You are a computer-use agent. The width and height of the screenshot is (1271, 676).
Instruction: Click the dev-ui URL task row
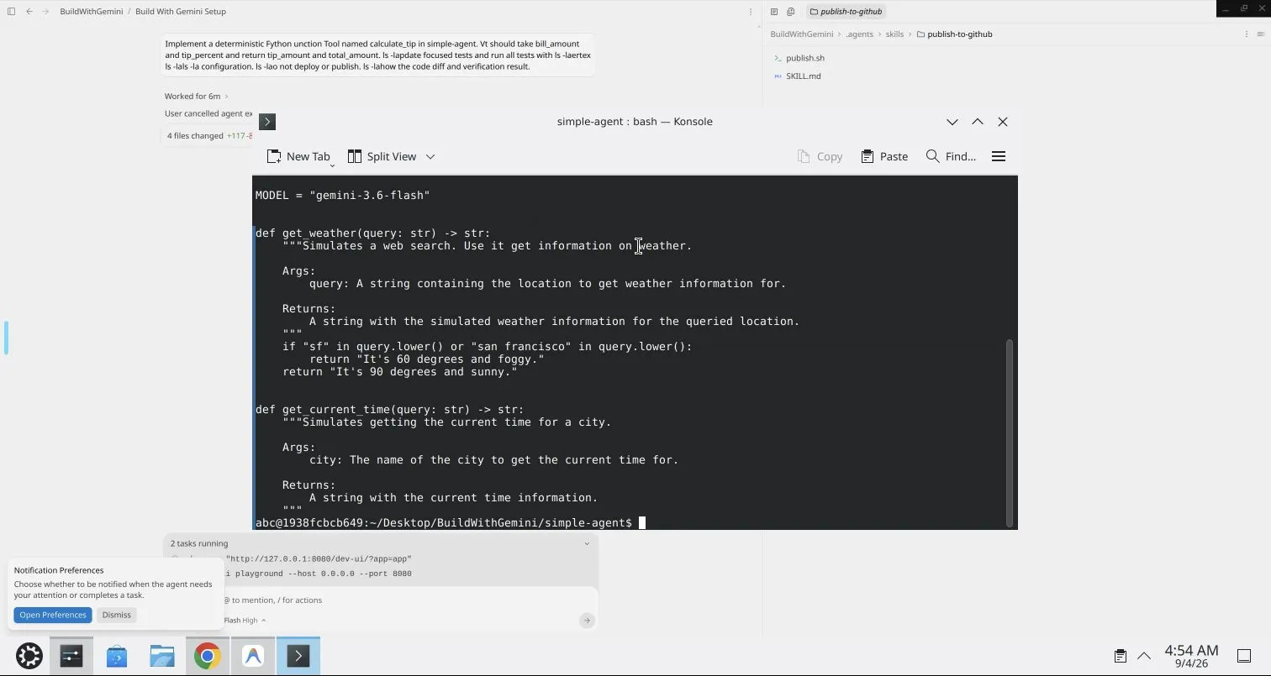click(319, 559)
